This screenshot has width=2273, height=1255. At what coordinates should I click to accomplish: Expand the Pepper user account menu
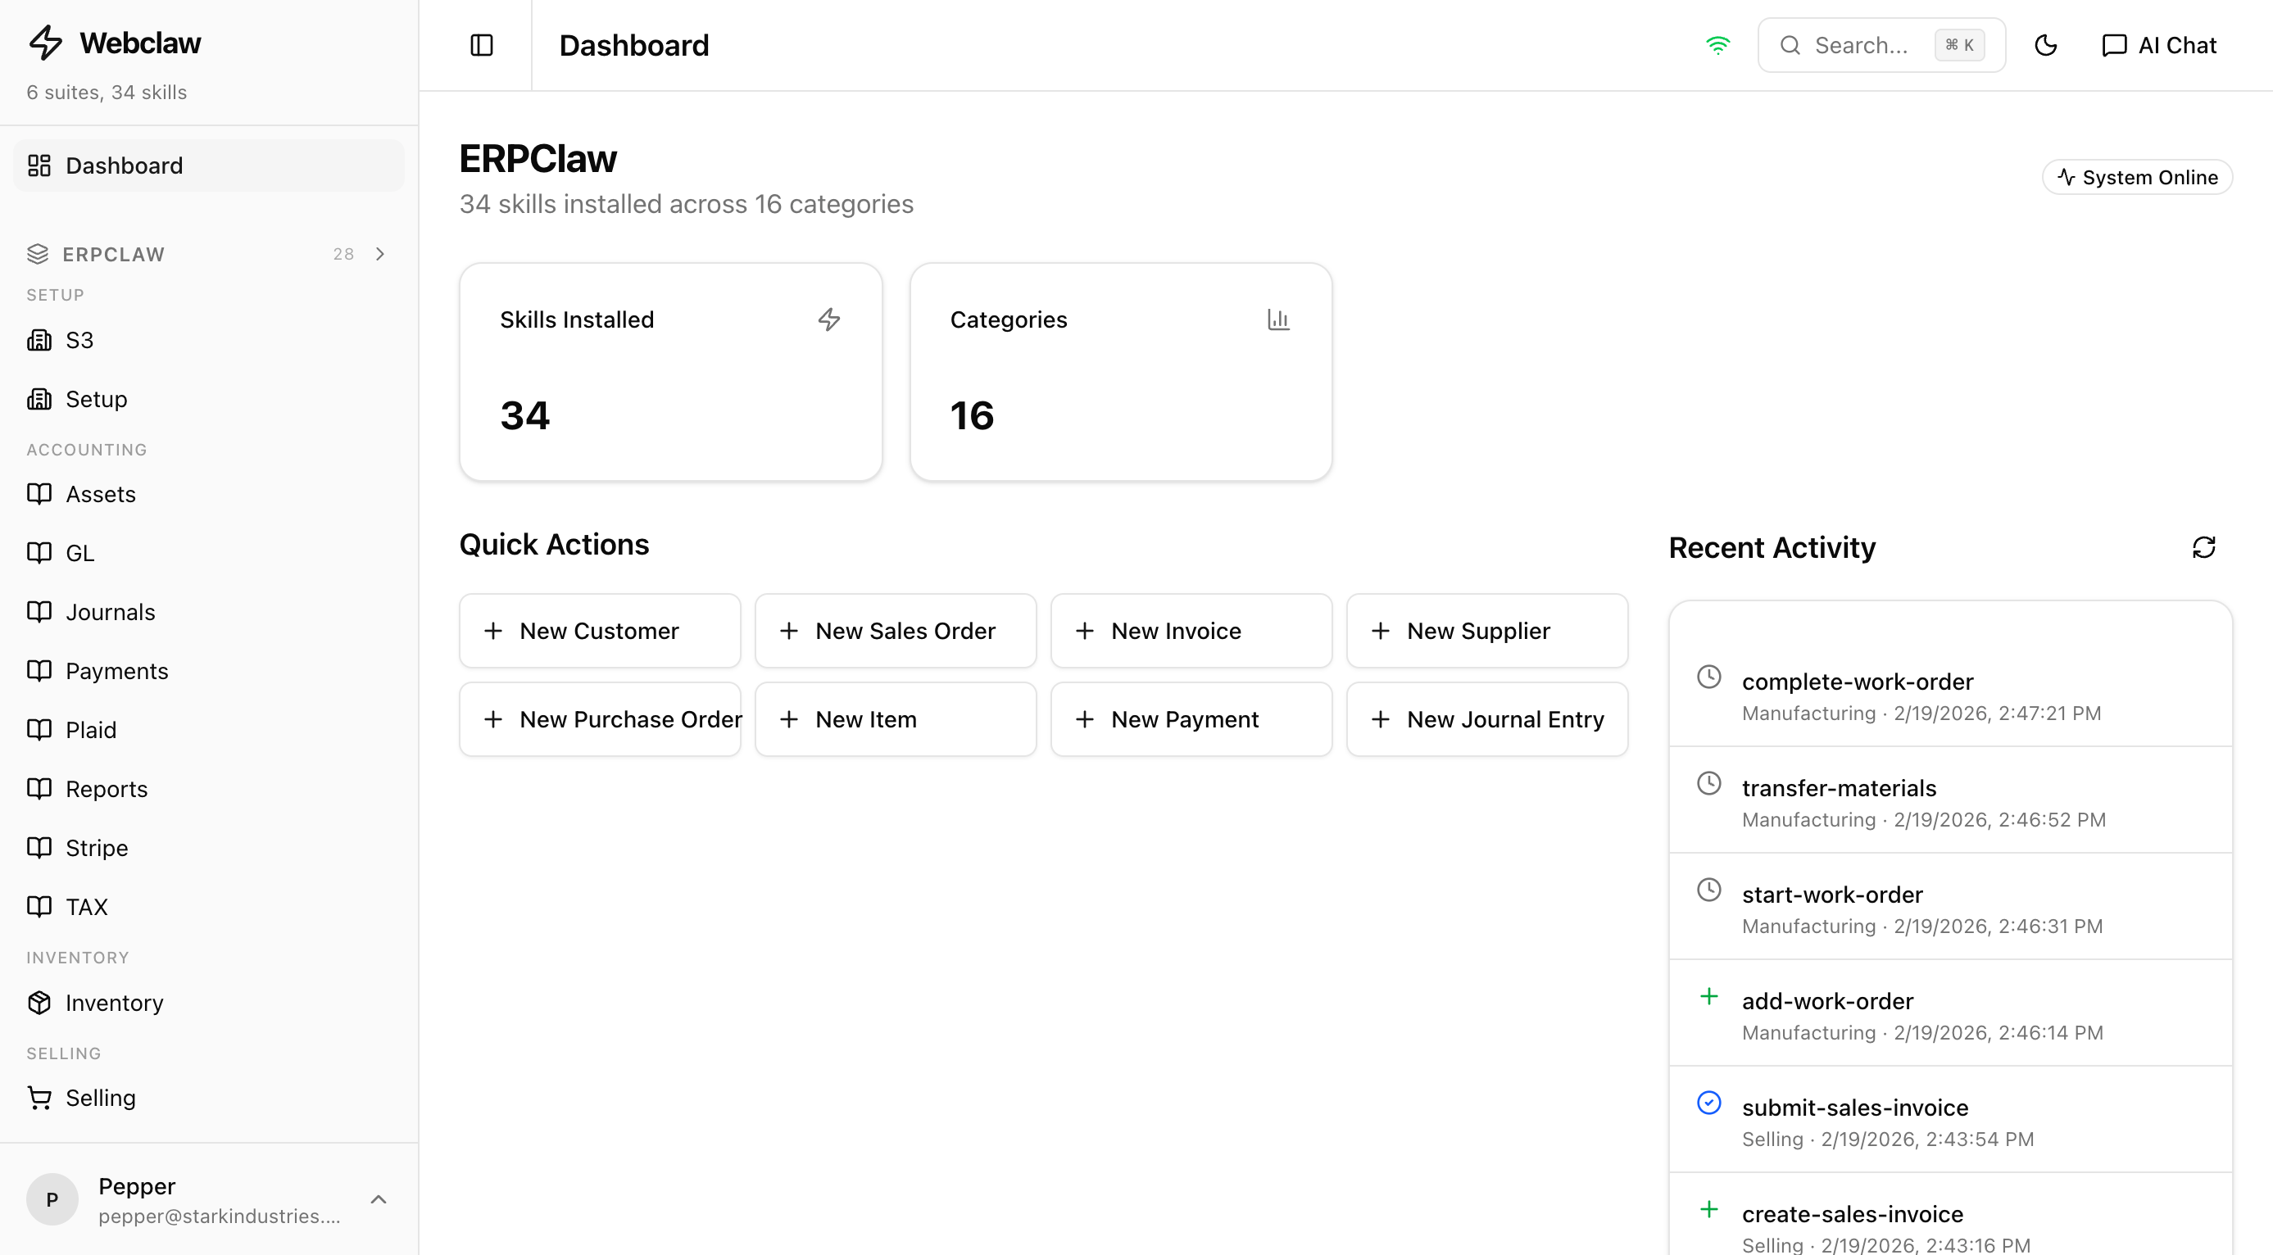(x=209, y=1199)
